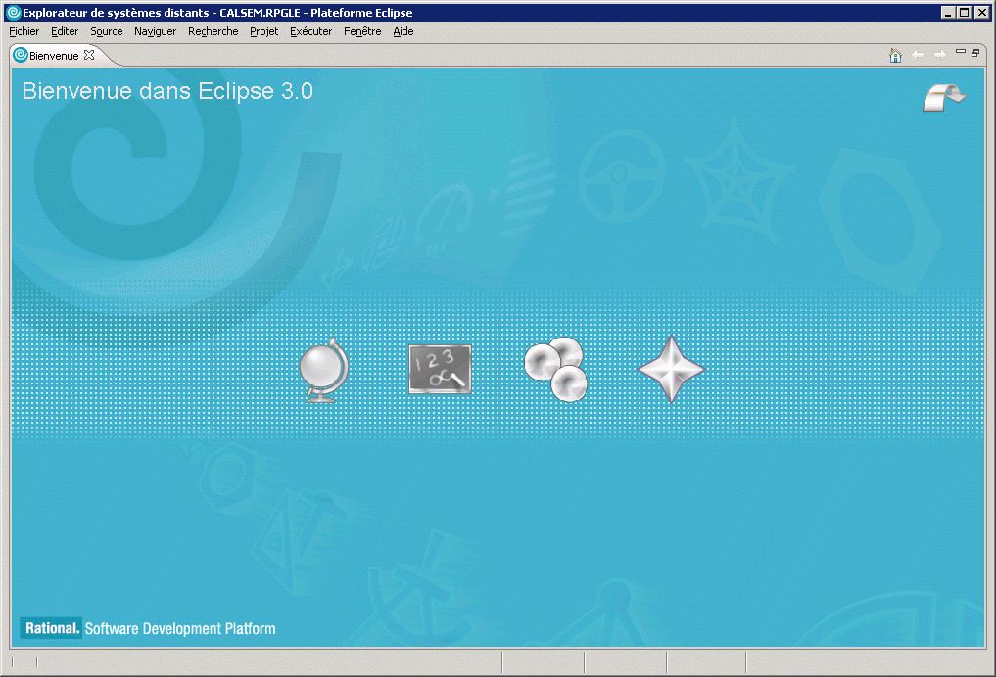Click 'Software Development Platform' text
Image resolution: width=996 pixels, height=677 pixels.
[x=180, y=629]
